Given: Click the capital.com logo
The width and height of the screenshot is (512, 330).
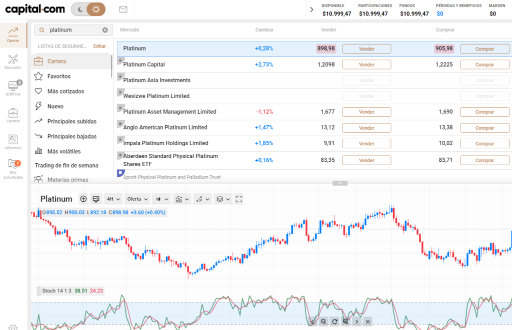Looking at the screenshot, I should click(x=35, y=9).
